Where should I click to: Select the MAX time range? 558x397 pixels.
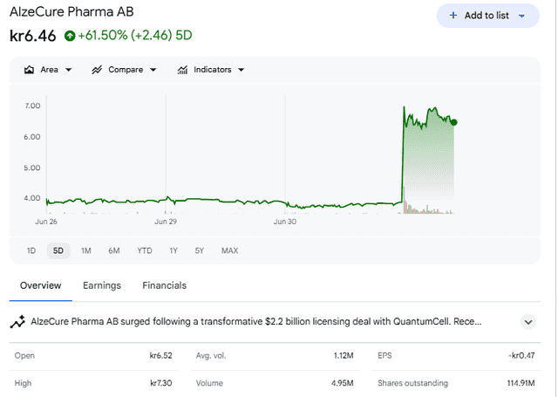click(x=229, y=250)
